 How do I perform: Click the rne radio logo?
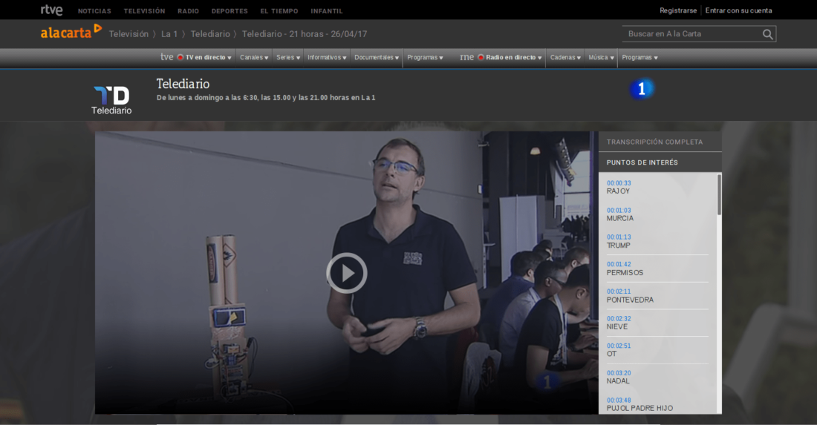(466, 57)
